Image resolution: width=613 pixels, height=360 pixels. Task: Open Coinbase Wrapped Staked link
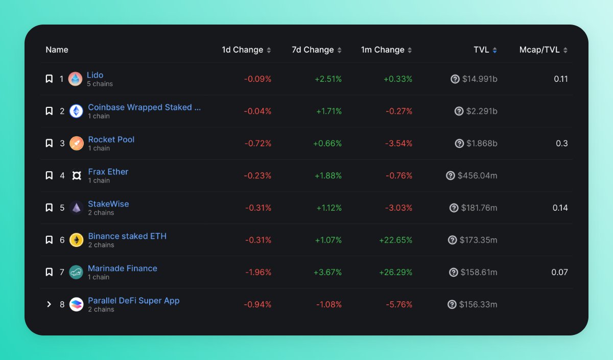coord(145,107)
